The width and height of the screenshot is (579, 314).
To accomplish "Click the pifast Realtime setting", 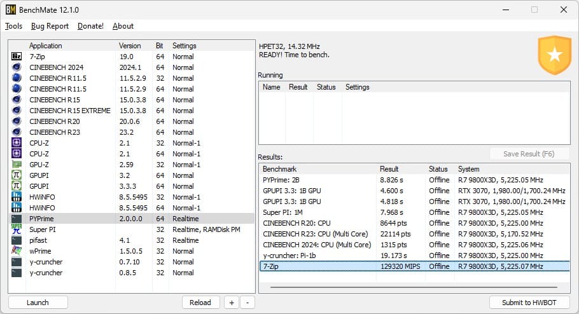I will 185,240.
